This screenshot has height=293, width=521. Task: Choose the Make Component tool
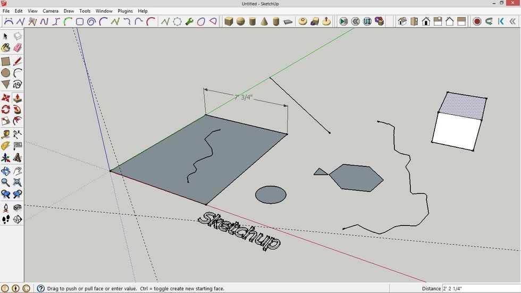pyautogui.click(x=17, y=36)
